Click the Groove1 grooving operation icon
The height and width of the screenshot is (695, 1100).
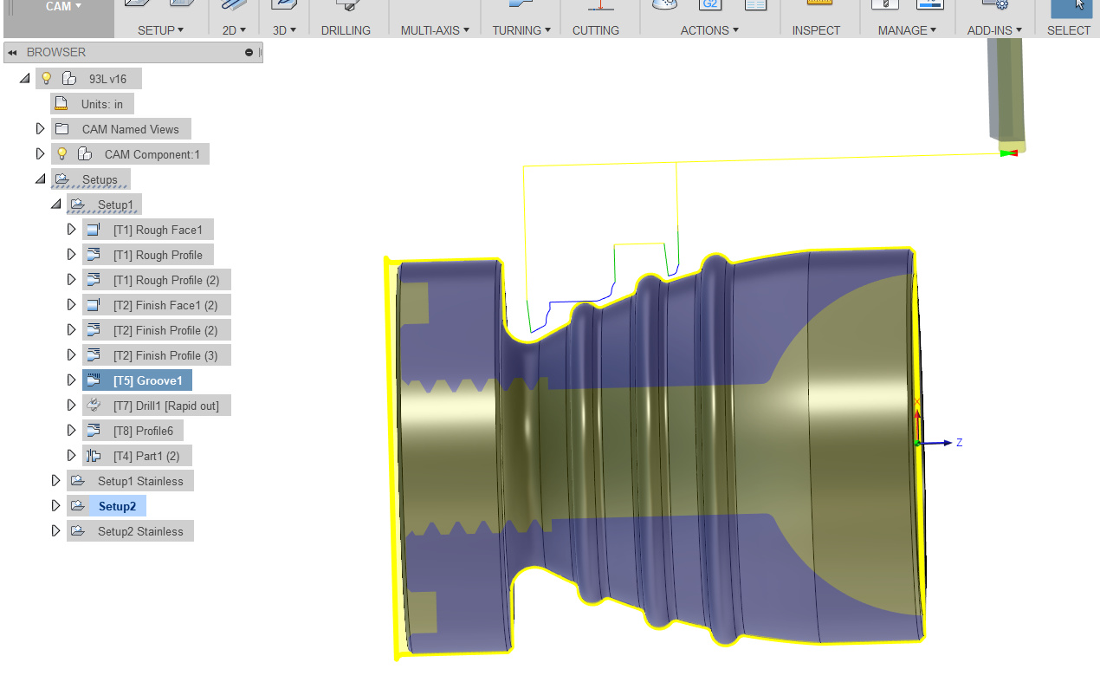(x=94, y=380)
